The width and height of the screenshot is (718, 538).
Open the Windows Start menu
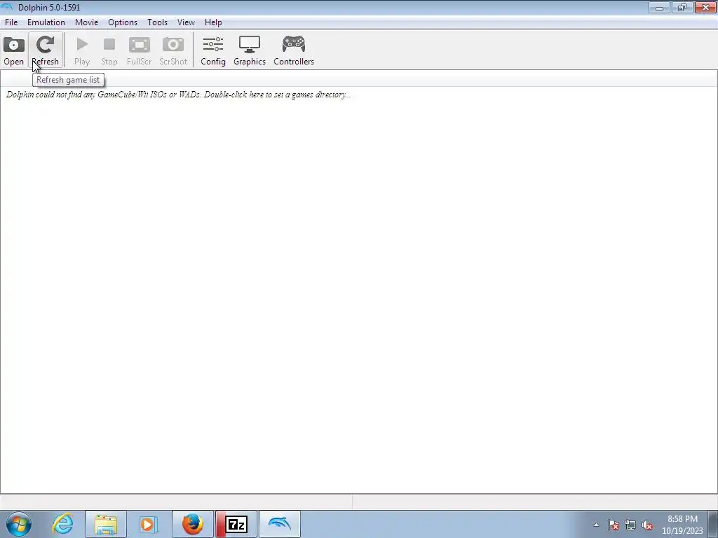coord(19,524)
